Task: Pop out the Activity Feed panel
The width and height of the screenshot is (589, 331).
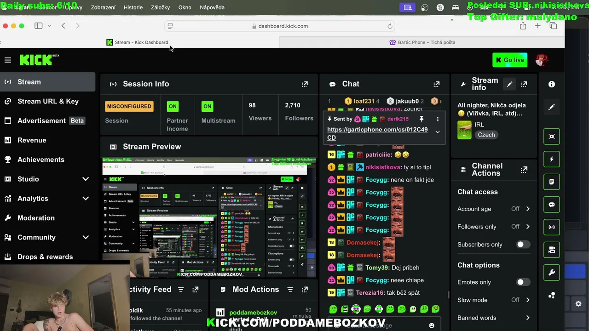Action: pyautogui.click(x=196, y=290)
